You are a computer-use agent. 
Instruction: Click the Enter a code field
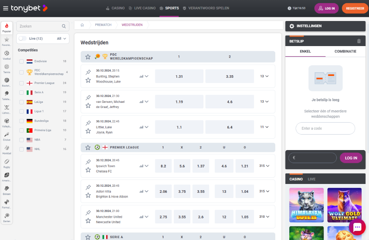[x=325, y=128]
